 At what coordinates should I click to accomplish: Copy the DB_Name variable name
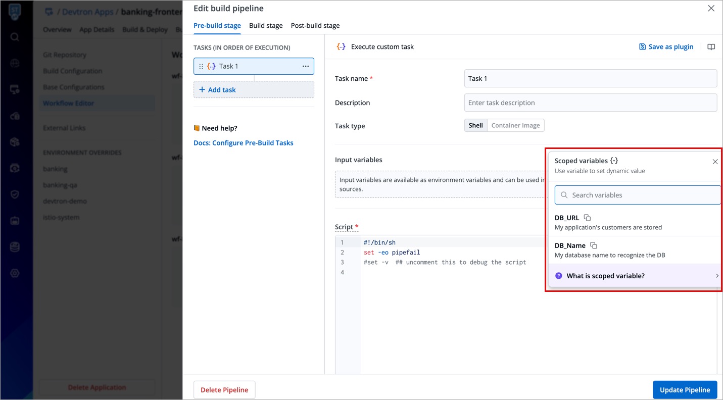[594, 245]
